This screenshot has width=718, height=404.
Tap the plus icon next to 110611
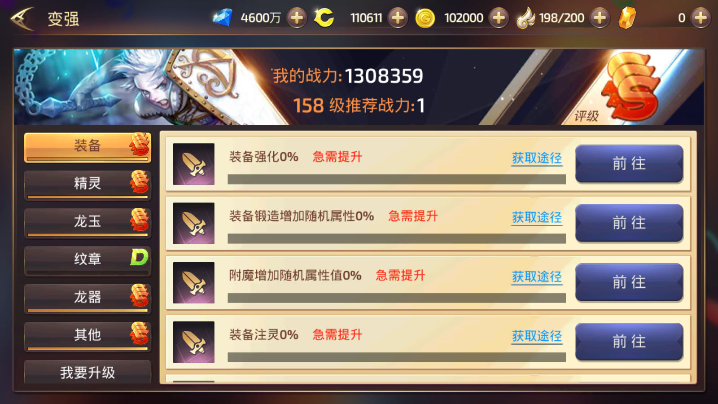[398, 18]
